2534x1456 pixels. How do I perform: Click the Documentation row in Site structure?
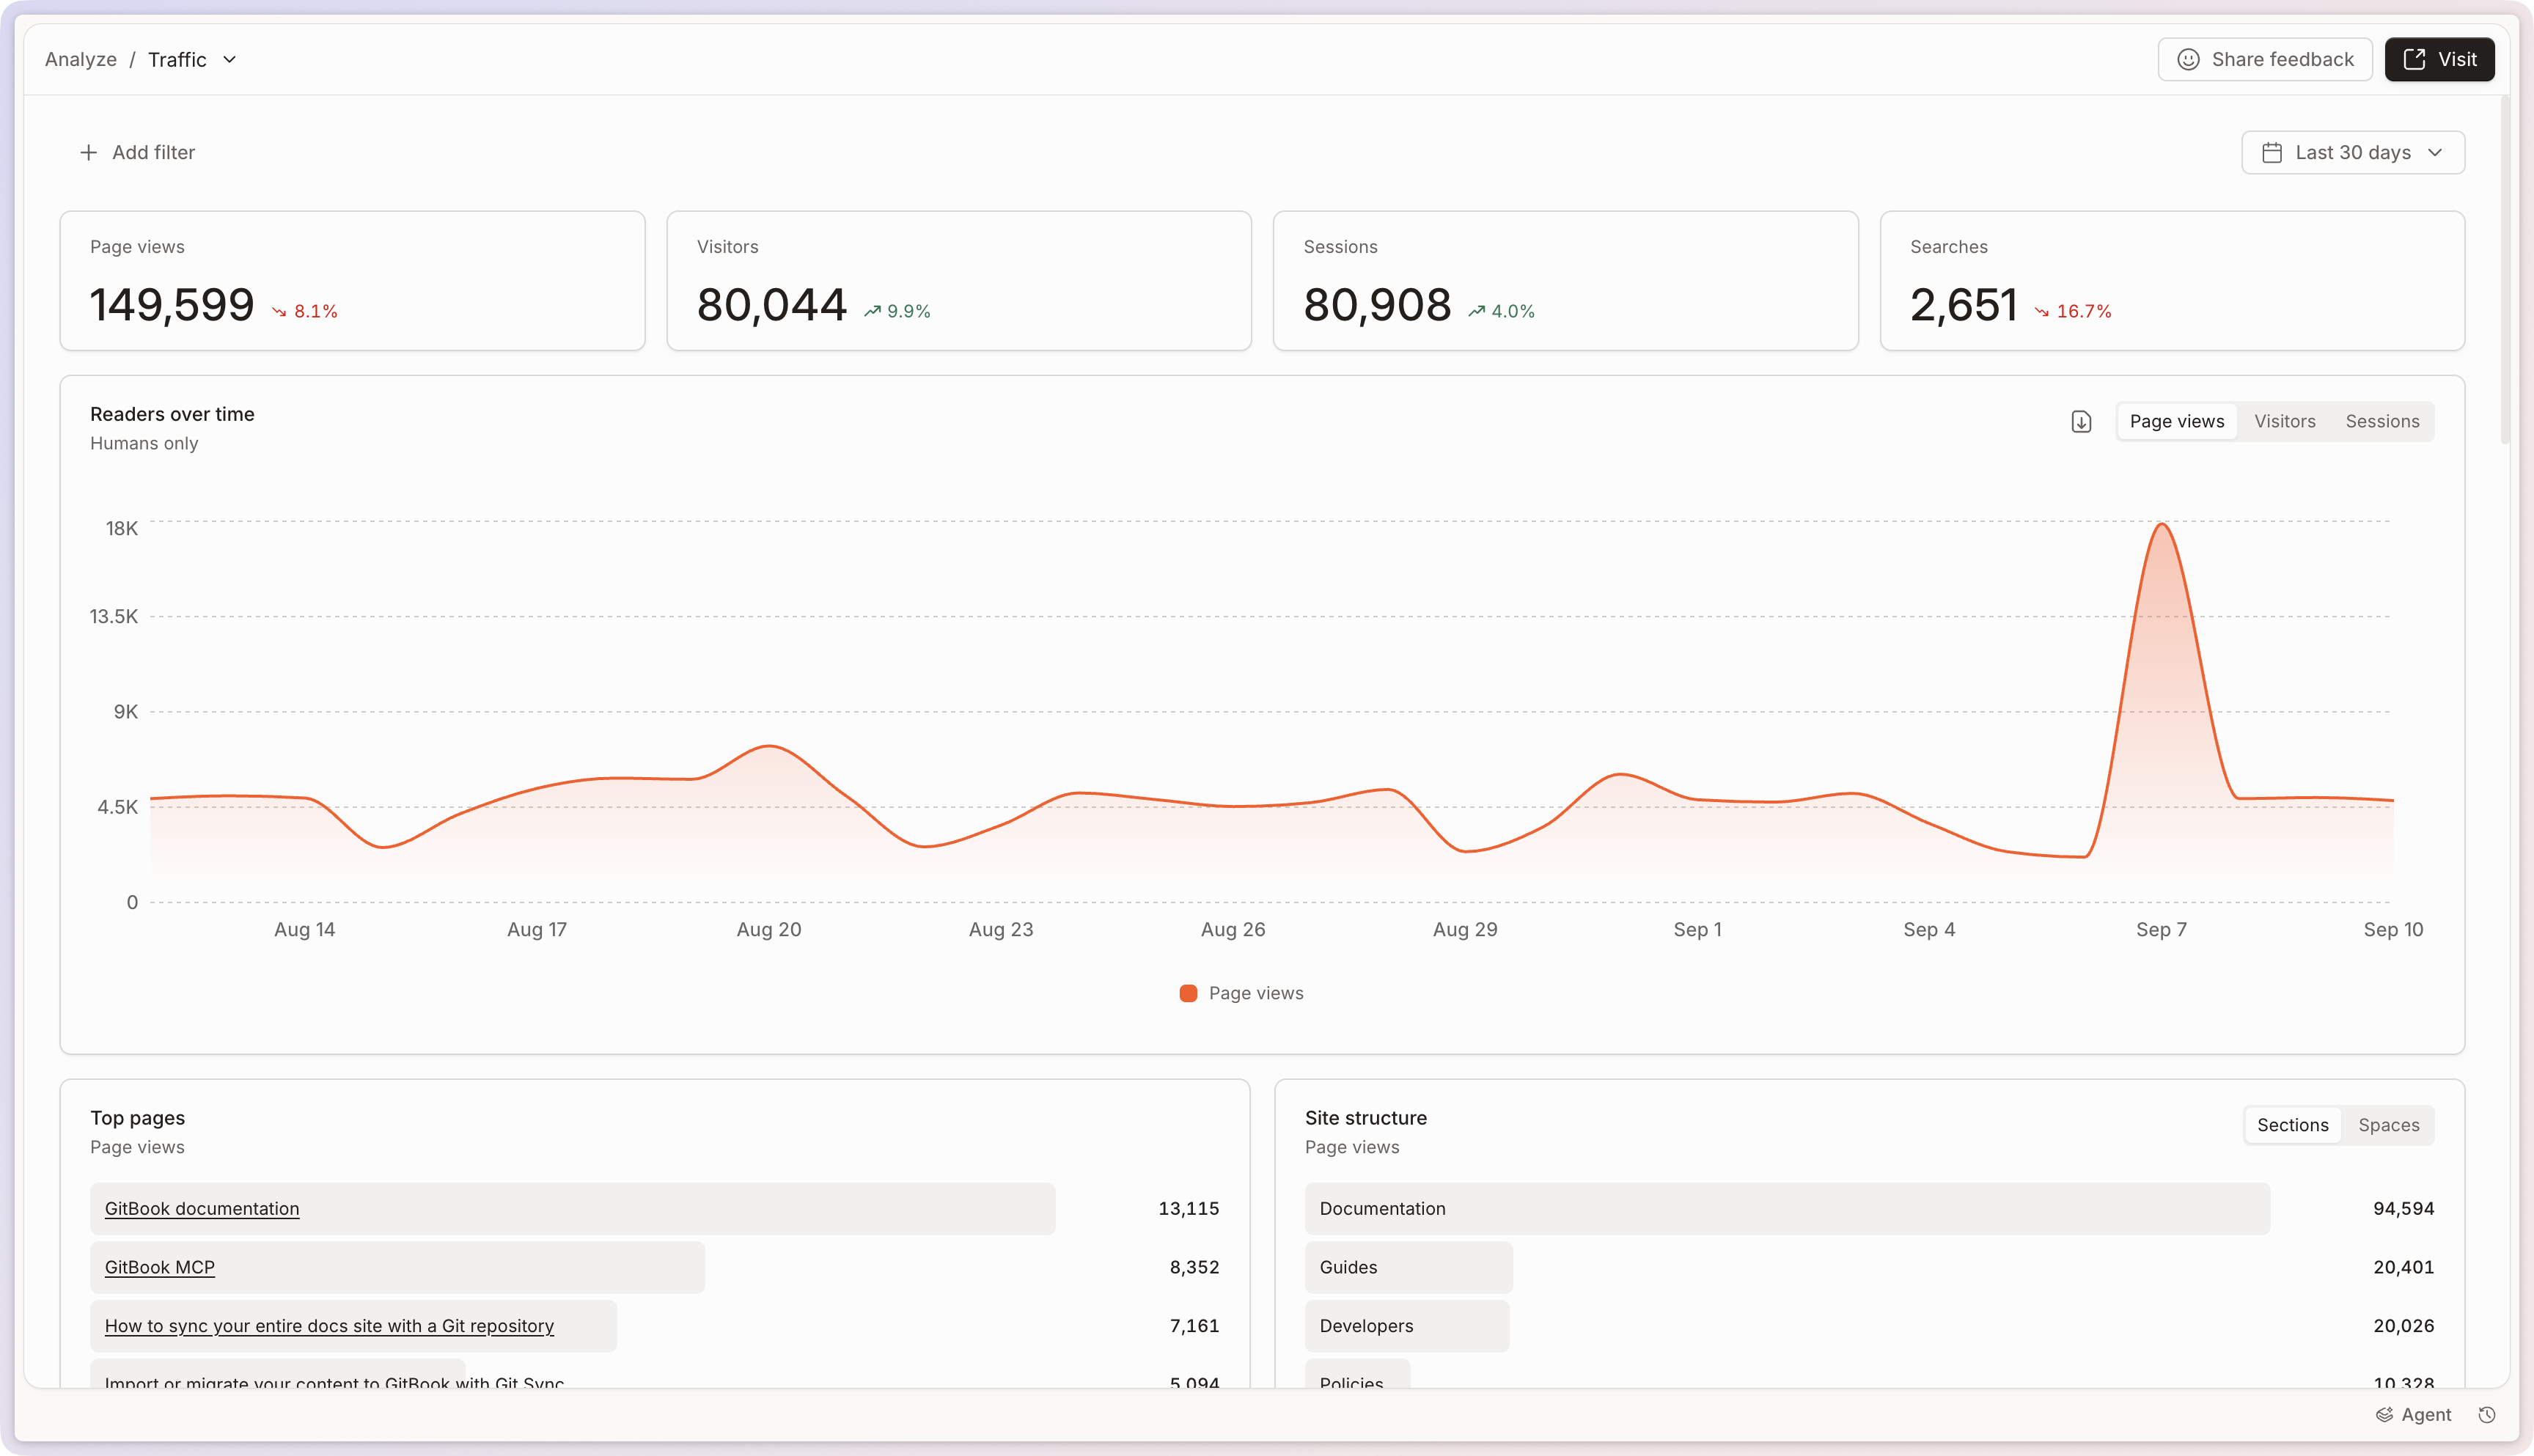click(1870, 1208)
